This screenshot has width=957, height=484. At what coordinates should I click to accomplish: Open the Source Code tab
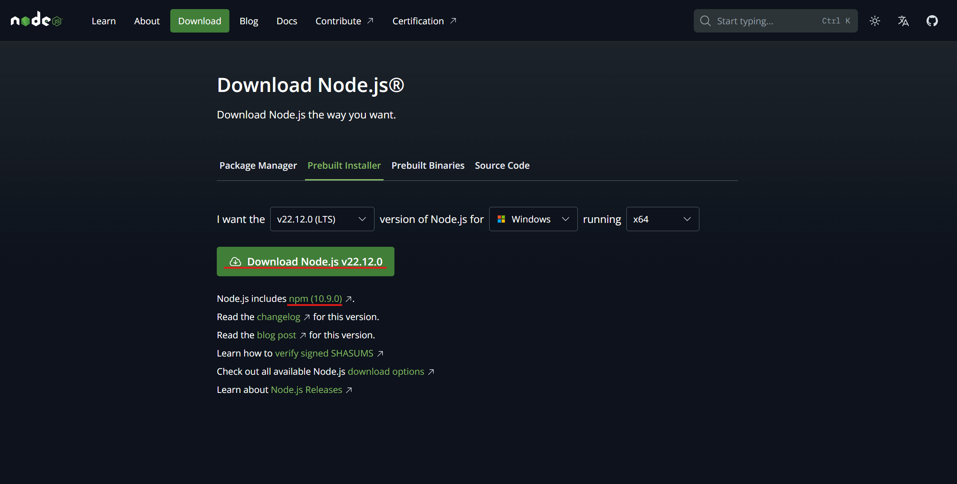[502, 166]
